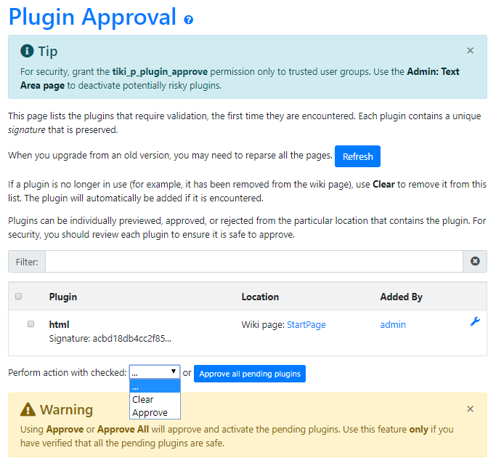Click the warning triangle icon
This screenshot has width=496, height=466.
(x=28, y=409)
